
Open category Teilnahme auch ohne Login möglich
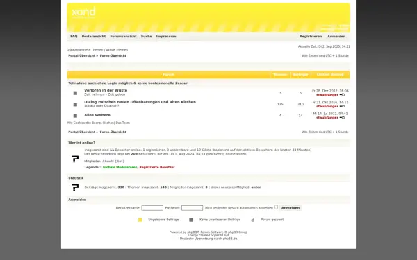(x=128, y=83)
